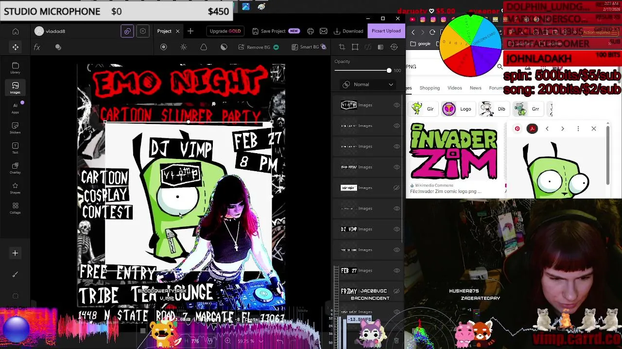Click the Opacity slider handle

pyautogui.click(x=389, y=71)
